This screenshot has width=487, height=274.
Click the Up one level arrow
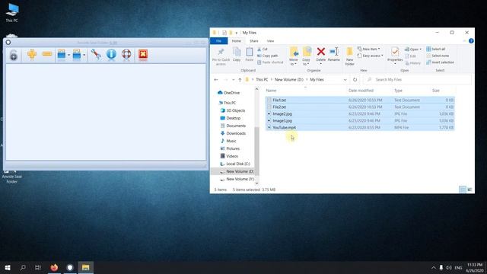pyautogui.click(x=240, y=80)
